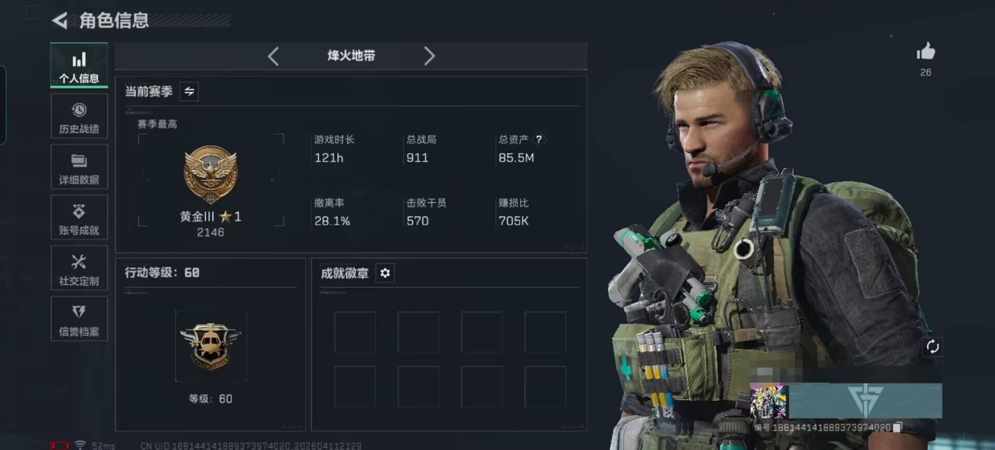Switch to next mode with right chevron
This screenshot has height=450, width=995.
point(429,56)
